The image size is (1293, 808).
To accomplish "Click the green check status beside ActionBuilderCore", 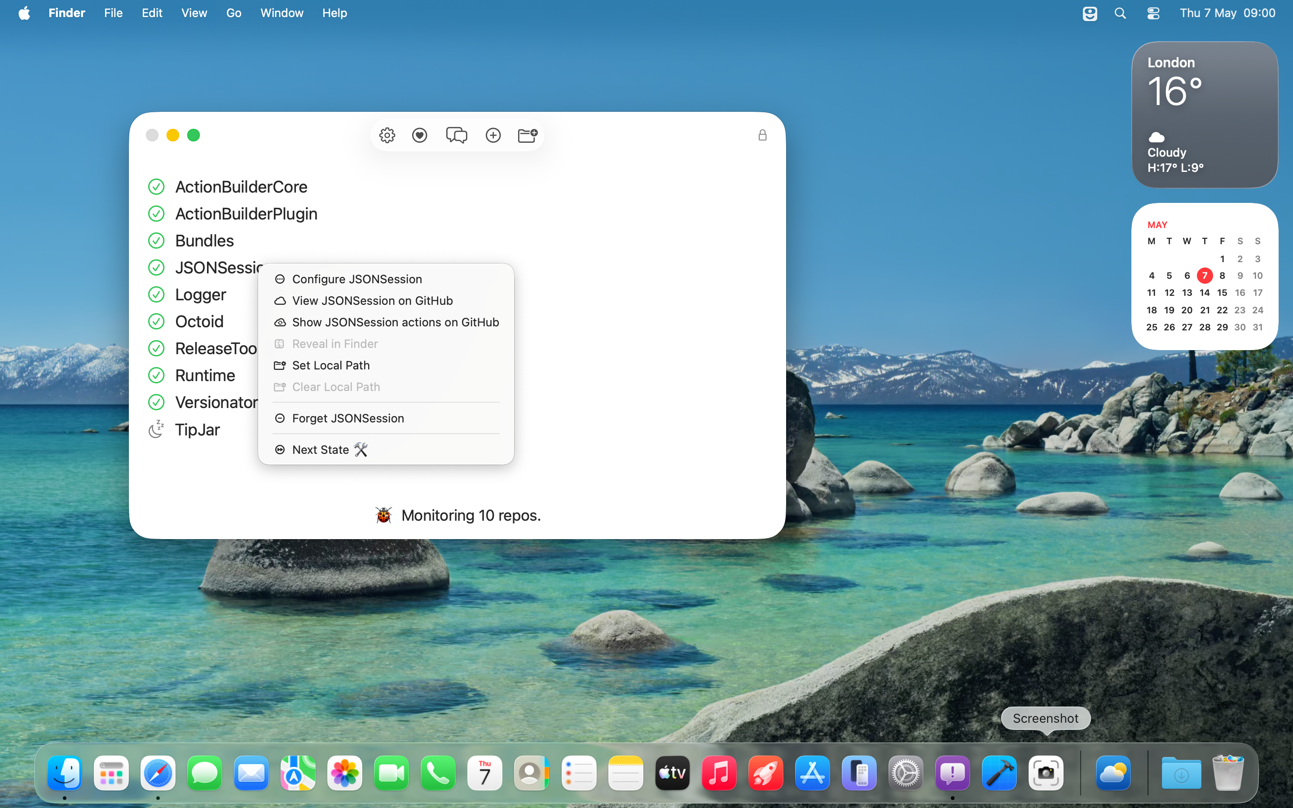I will pos(156,186).
